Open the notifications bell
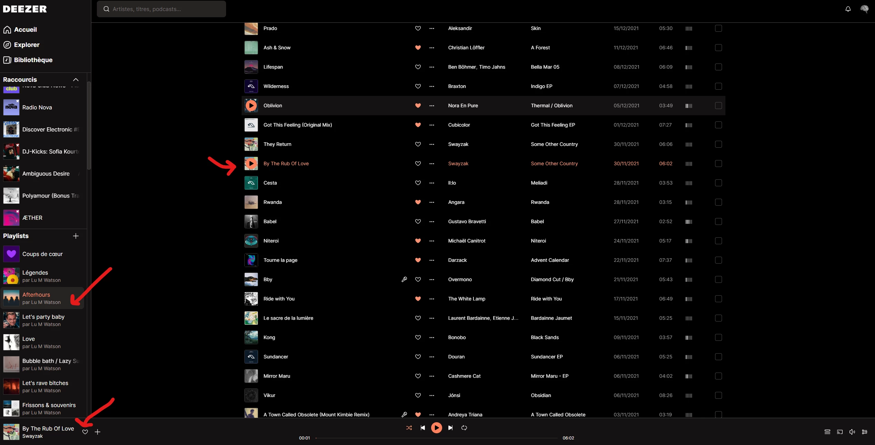 848,9
